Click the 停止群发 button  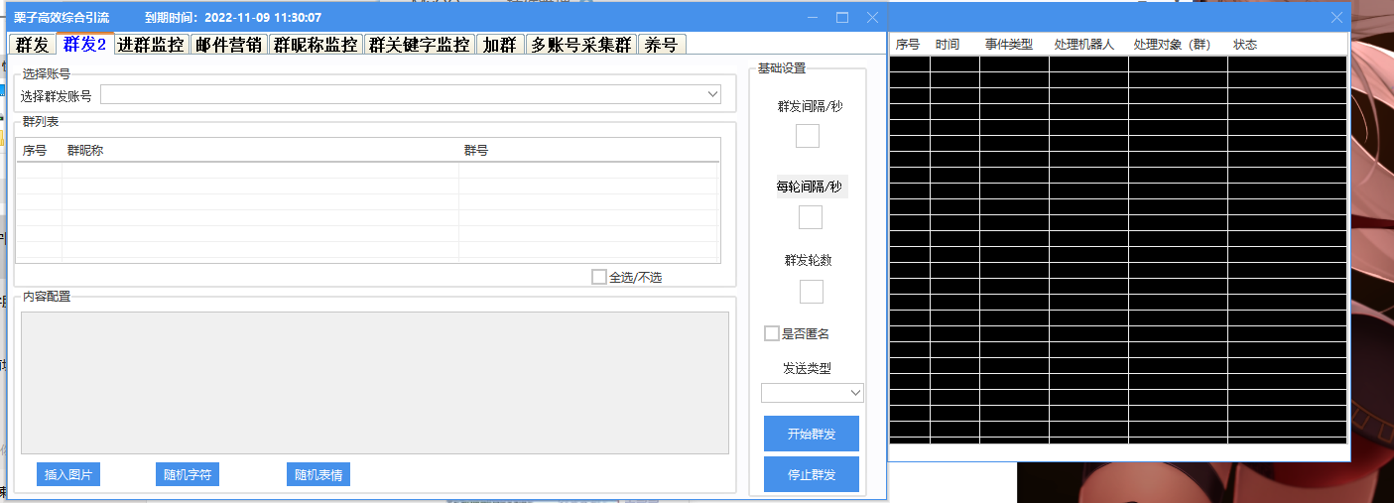pos(812,474)
